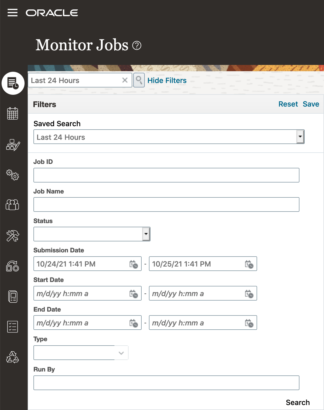
Task: Save the current filter search
Action: pyautogui.click(x=311, y=104)
